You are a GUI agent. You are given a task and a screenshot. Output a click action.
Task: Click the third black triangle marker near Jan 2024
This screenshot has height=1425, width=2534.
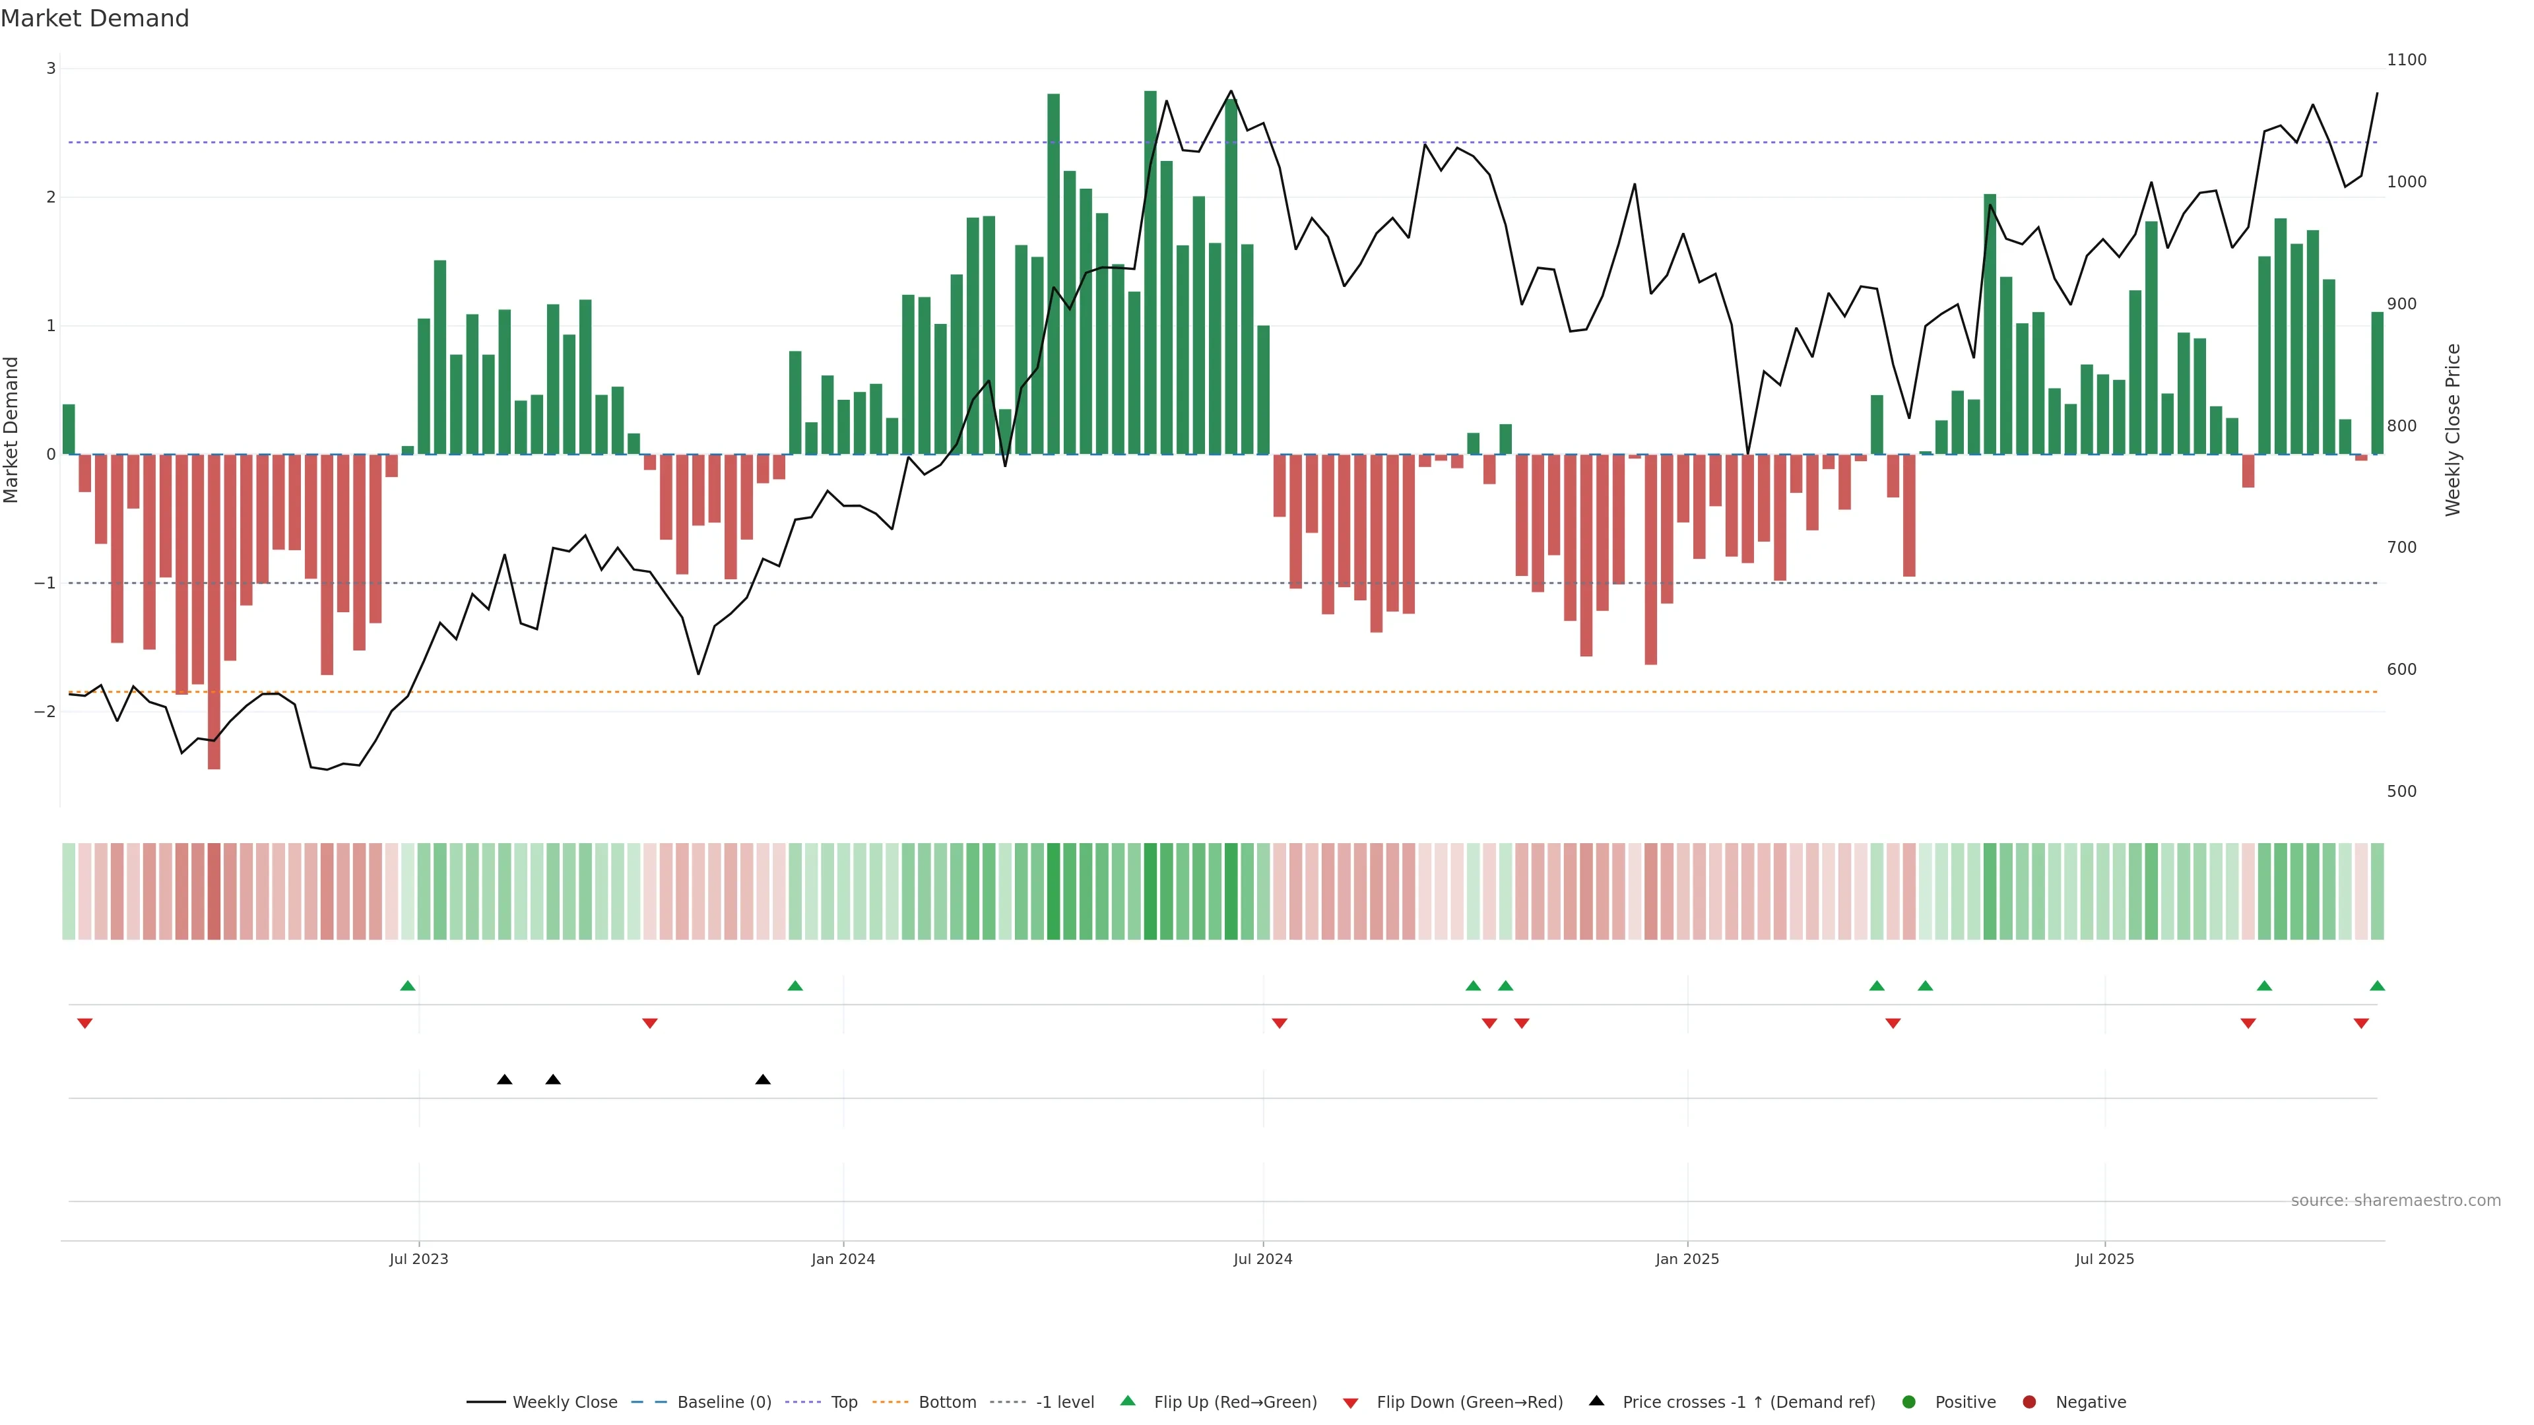click(x=762, y=1080)
